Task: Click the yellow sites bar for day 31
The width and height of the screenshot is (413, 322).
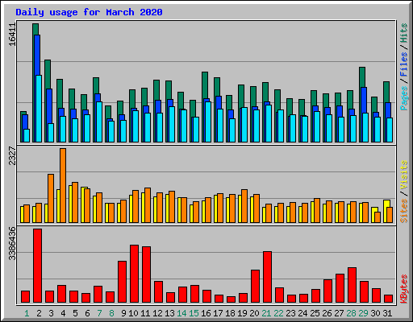Action: [386, 204]
